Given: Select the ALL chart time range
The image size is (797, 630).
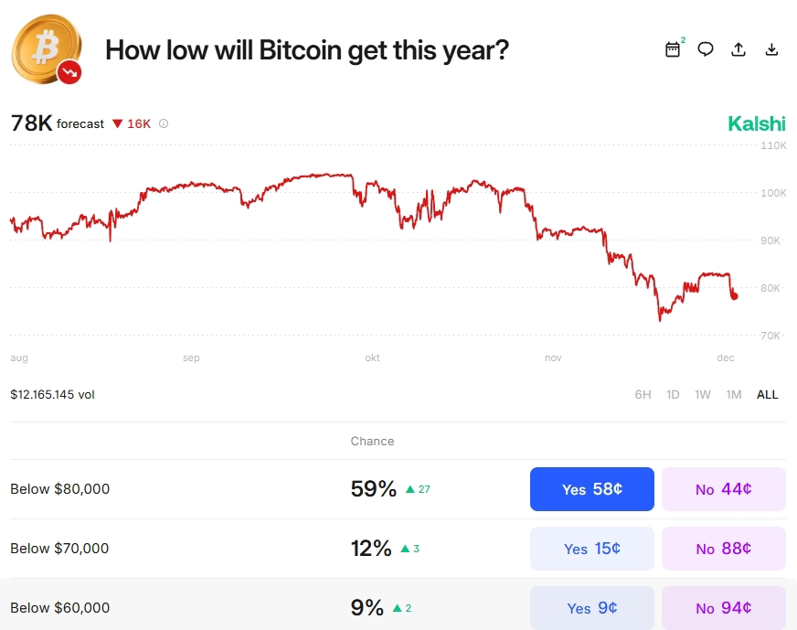Looking at the screenshot, I should pyautogui.click(x=767, y=395).
